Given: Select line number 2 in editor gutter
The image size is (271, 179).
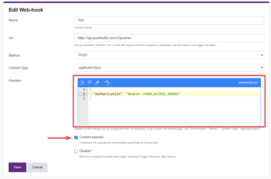Looking at the screenshot, I should coord(84,94).
